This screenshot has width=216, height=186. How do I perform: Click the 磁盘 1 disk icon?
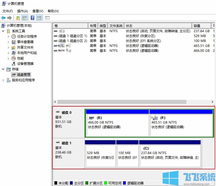point(58,142)
